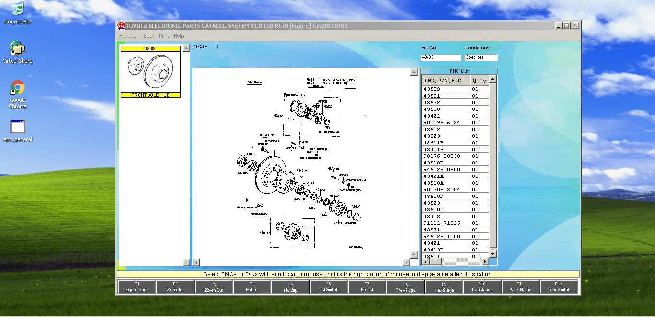This screenshot has width=655, height=317.
Task: Select PNC 43530 in the list
Action: pos(446,109)
